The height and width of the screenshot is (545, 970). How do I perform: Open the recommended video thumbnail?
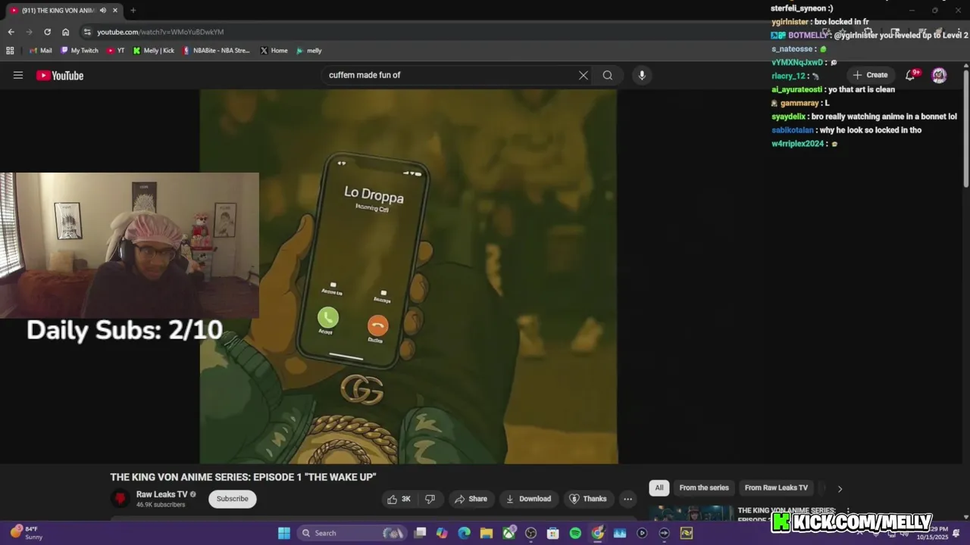tap(691, 513)
